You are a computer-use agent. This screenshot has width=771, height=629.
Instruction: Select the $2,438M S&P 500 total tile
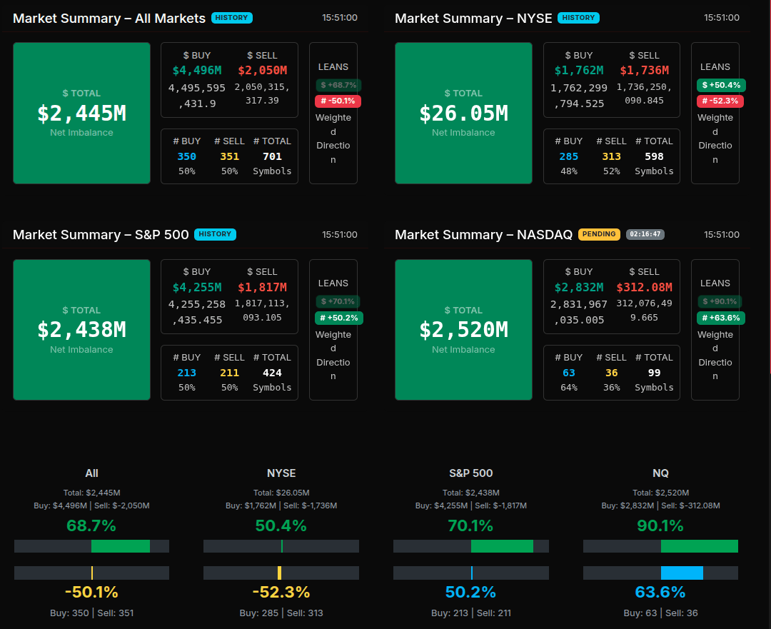(x=81, y=329)
